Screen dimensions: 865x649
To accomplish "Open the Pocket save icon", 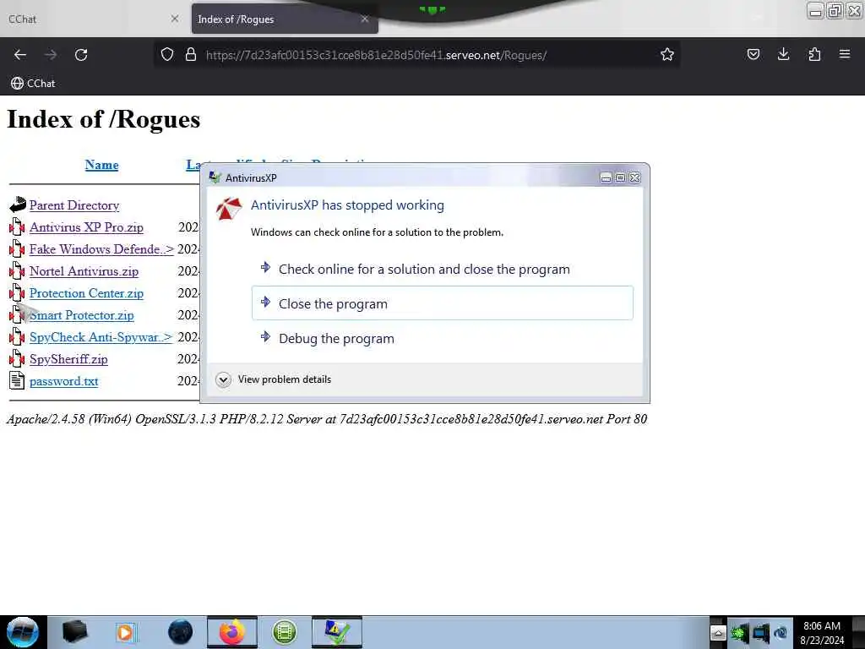I will pyautogui.click(x=753, y=55).
